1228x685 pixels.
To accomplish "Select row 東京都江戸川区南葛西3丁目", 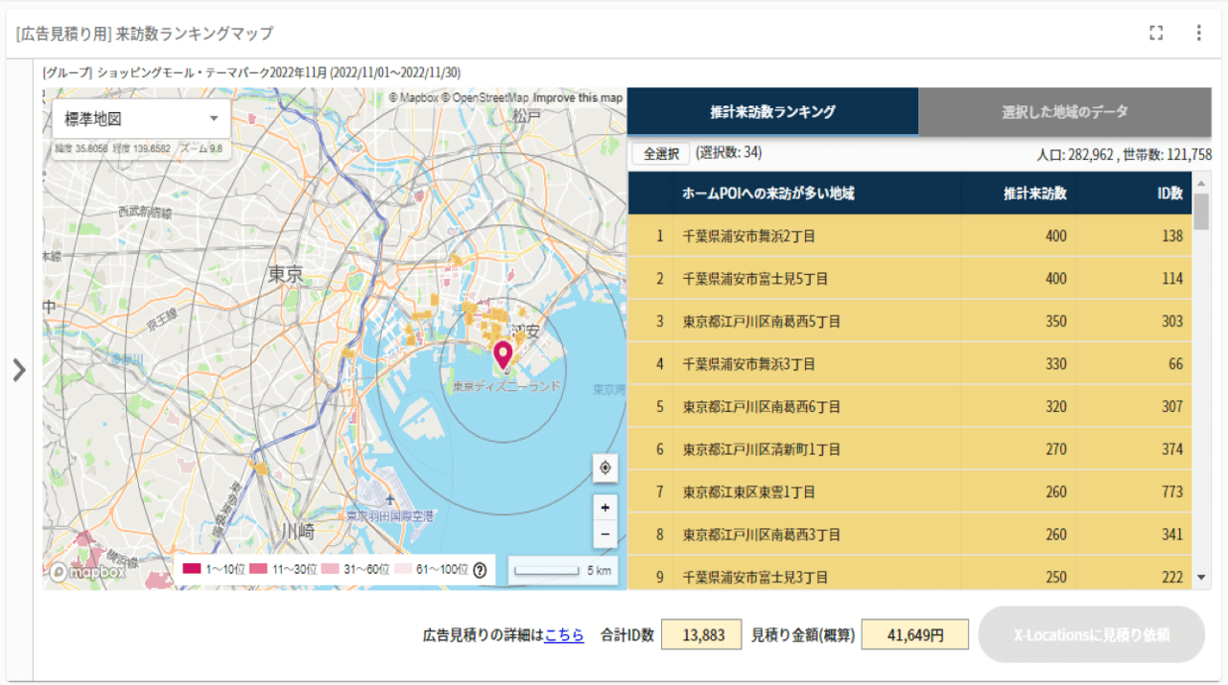I will click(x=909, y=535).
